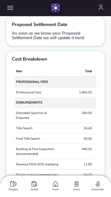This screenshot has width=111, height=197.
Task: Tap the DISBURSEMENTS section header
Action: (55, 102)
